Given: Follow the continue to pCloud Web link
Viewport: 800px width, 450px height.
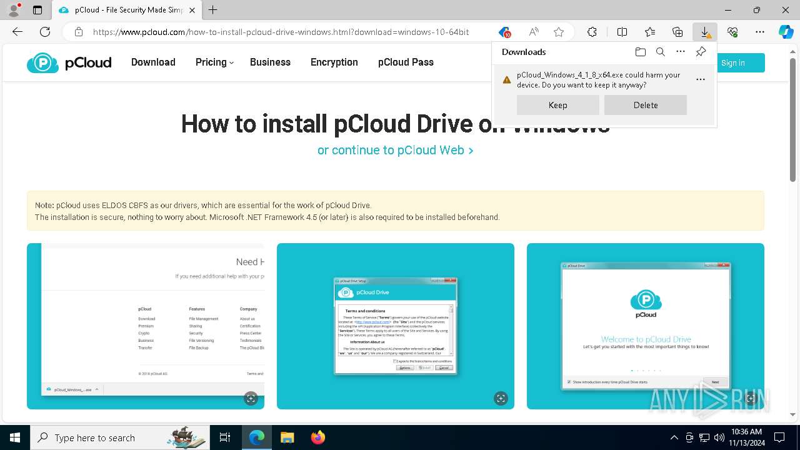Looking at the screenshot, I should click(395, 150).
